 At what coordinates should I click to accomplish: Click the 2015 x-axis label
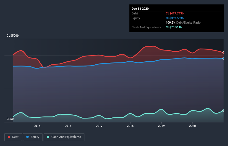tap(37, 126)
